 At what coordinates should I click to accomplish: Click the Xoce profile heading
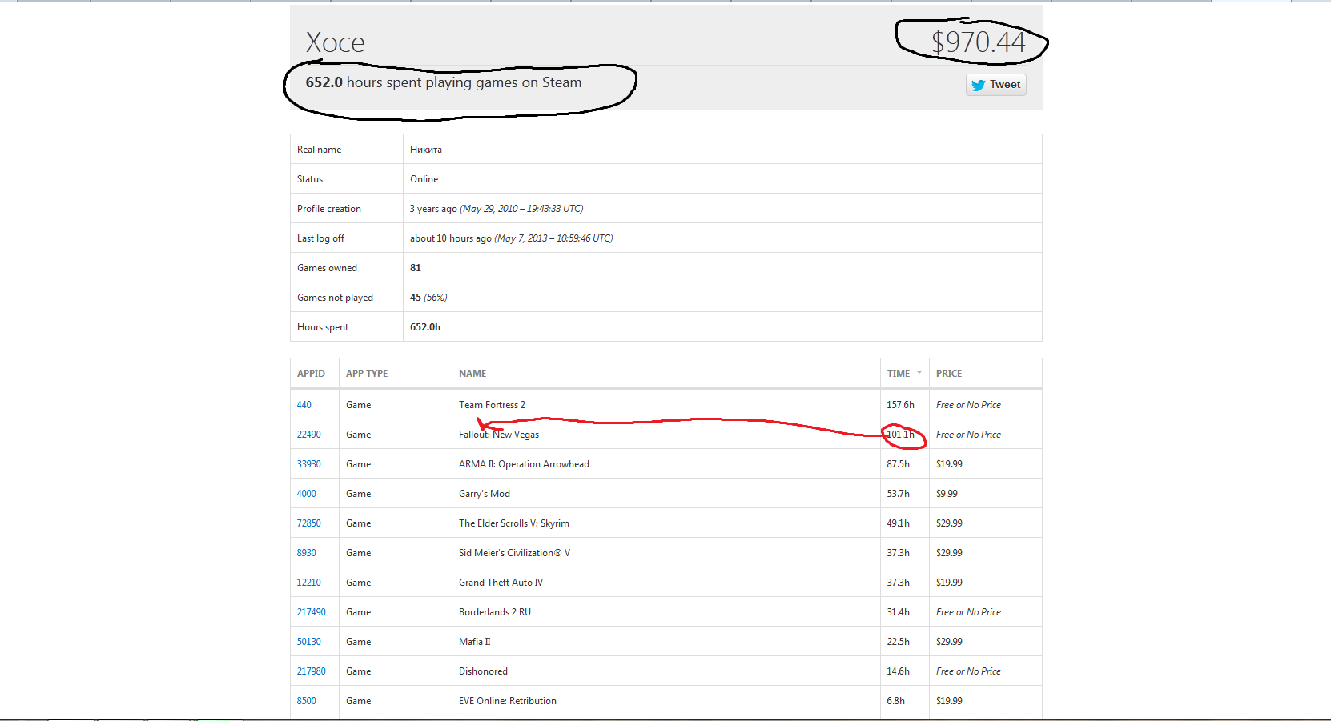335,42
